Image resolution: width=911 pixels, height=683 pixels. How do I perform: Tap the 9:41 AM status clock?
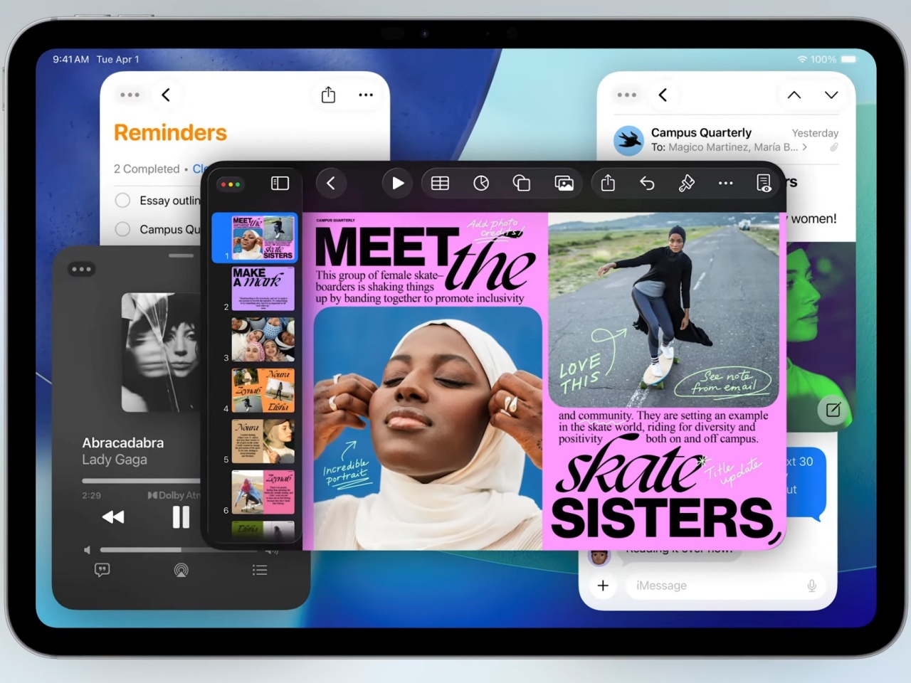pyautogui.click(x=70, y=59)
